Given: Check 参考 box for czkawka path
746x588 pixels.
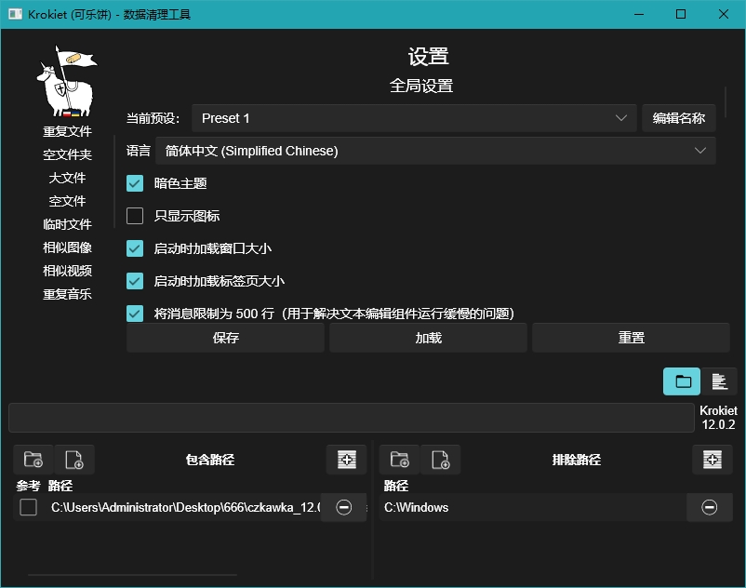Looking at the screenshot, I should [x=29, y=507].
